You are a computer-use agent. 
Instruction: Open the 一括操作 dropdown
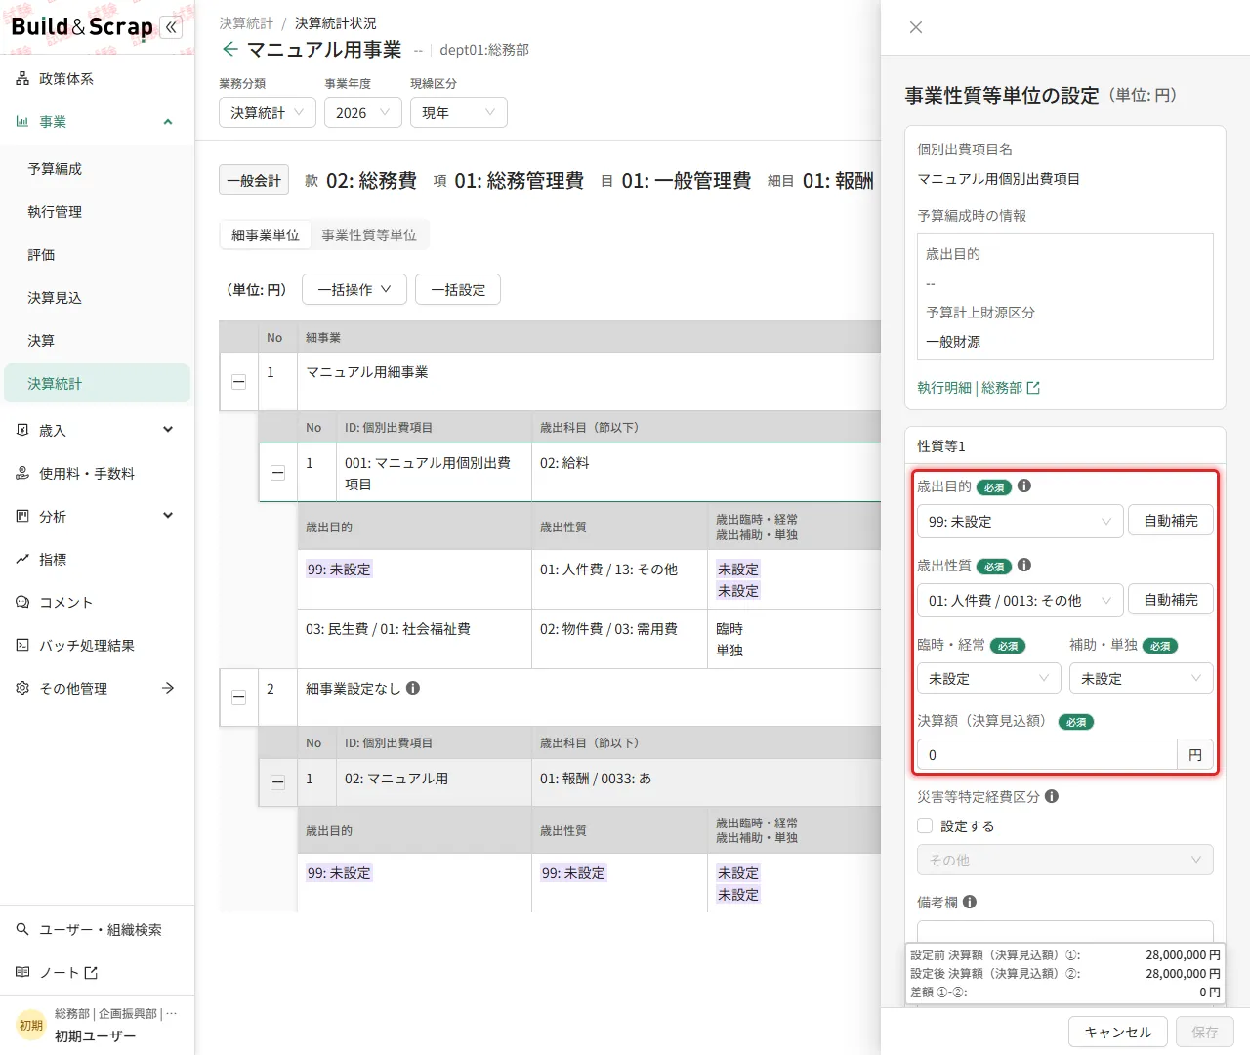(x=354, y=289)
